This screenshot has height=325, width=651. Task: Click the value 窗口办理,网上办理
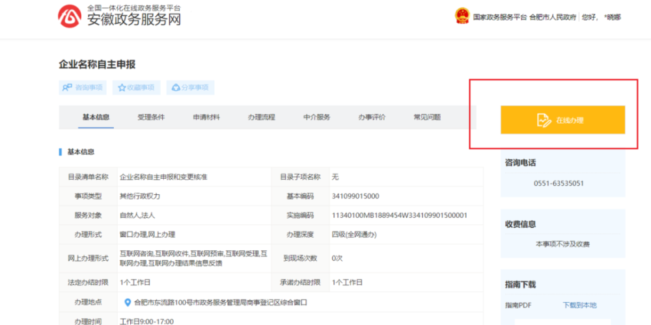pyautogui.click(x=147, y=235)
